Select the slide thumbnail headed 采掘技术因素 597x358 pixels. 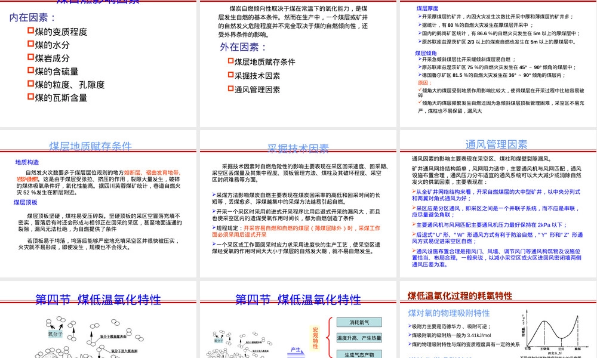[x=298, y=203]
